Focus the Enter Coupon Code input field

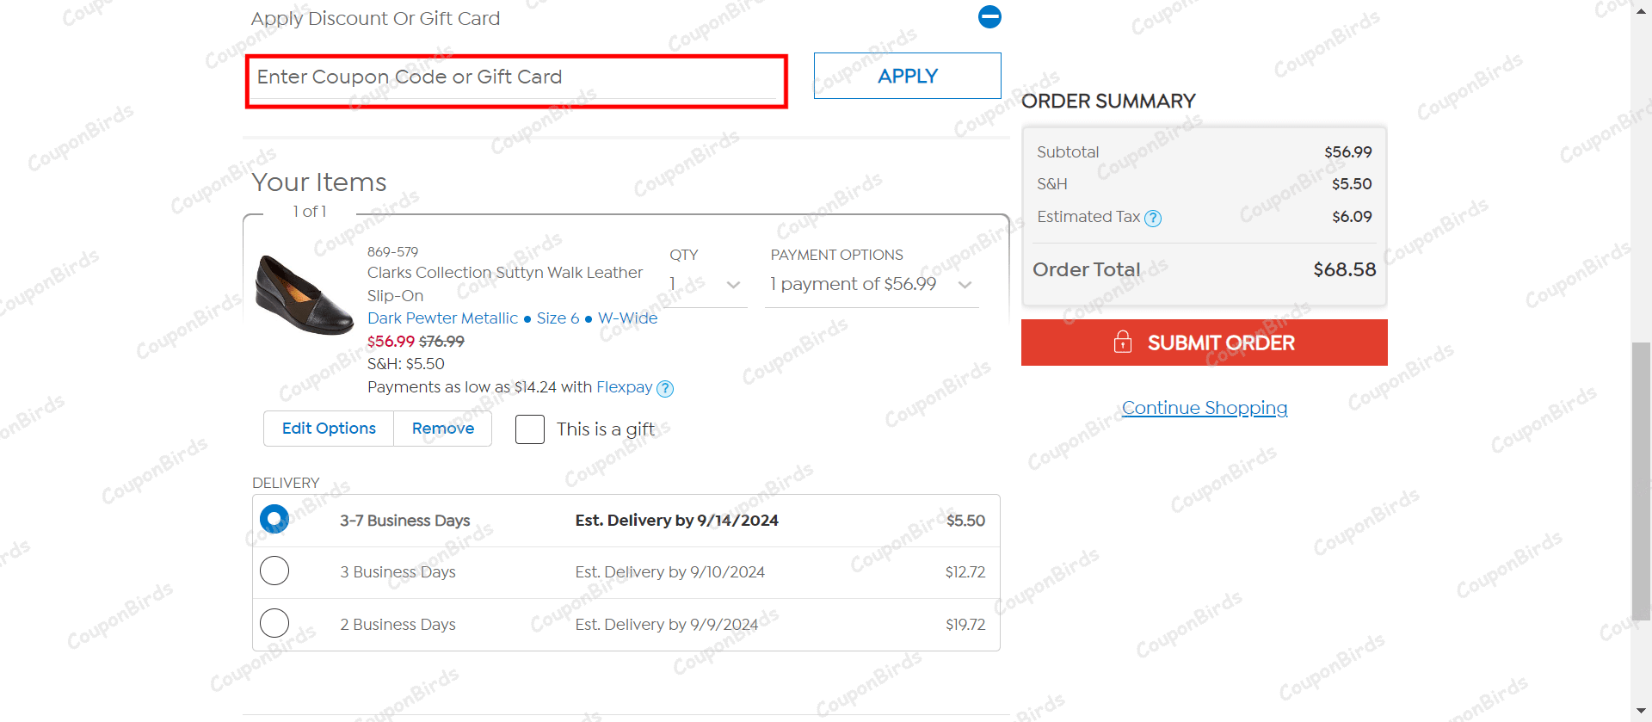point(516,77)
